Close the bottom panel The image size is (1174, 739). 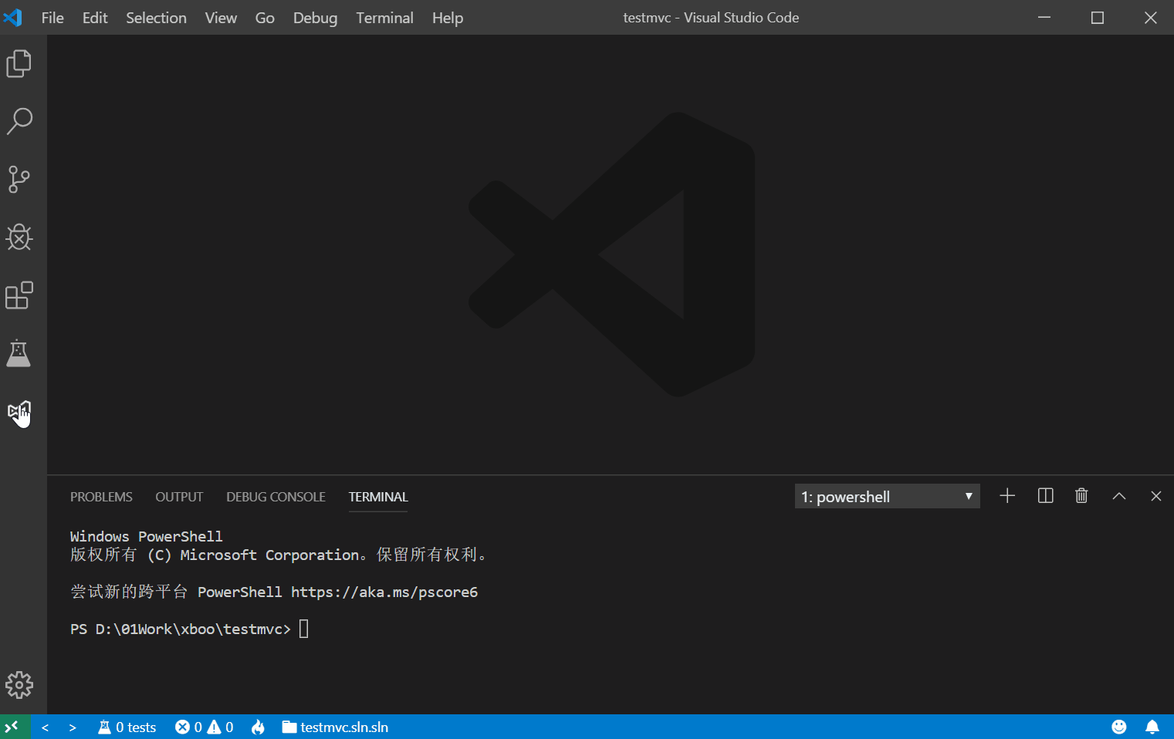point(1155,496)
